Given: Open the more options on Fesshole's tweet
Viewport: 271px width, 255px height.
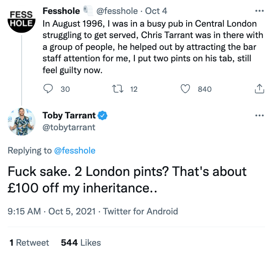Looking at the screenshot, I should pos(258,11).
